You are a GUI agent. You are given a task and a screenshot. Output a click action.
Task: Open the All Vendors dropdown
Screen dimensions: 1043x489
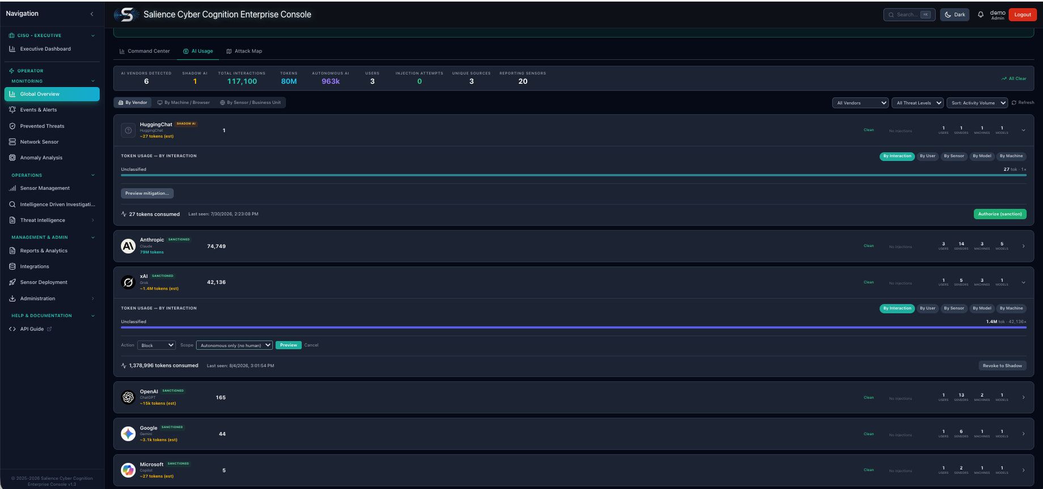(x=860, y=103)
